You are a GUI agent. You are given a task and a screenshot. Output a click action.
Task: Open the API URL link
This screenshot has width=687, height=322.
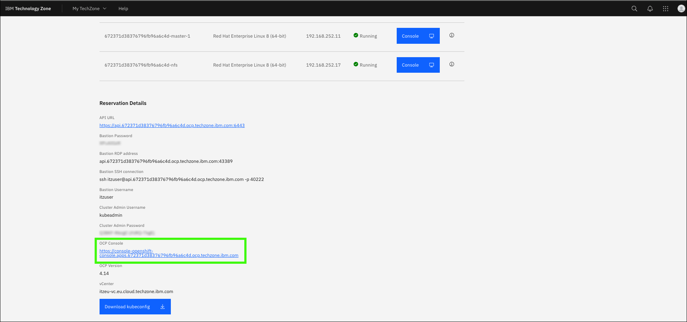point(172,126)
